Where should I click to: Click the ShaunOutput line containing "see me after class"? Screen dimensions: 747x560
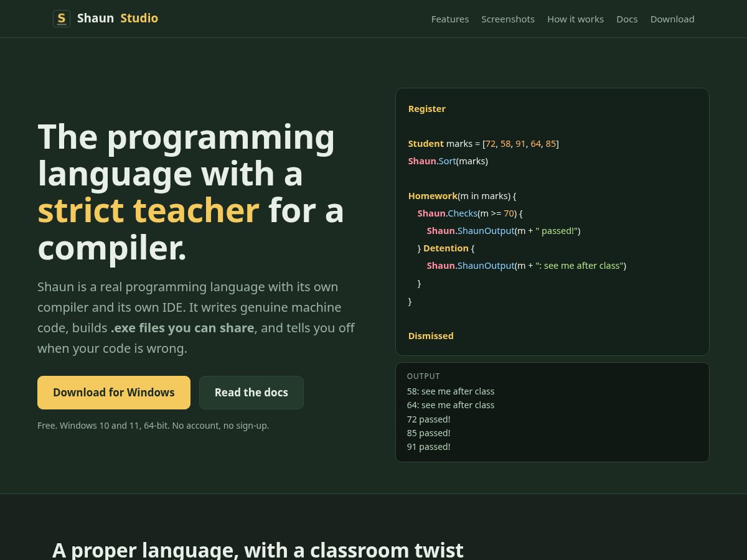click(x=527, y=266)
